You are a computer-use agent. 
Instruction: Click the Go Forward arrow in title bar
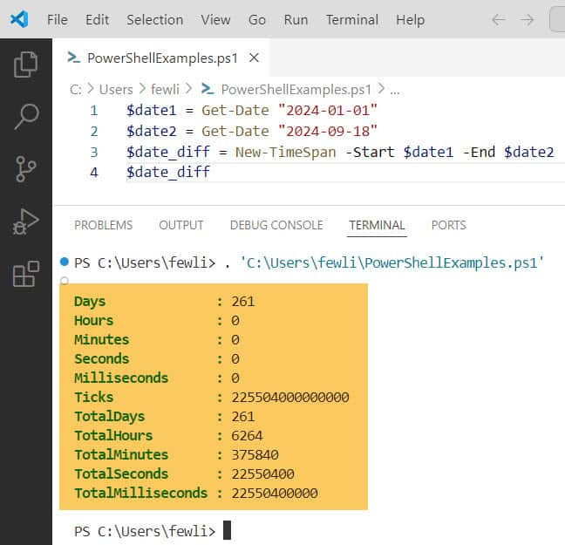click(x=527, y=20)
